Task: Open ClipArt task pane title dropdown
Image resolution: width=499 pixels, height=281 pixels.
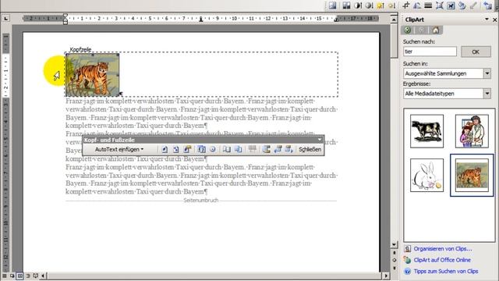Action: click(487, 20)
